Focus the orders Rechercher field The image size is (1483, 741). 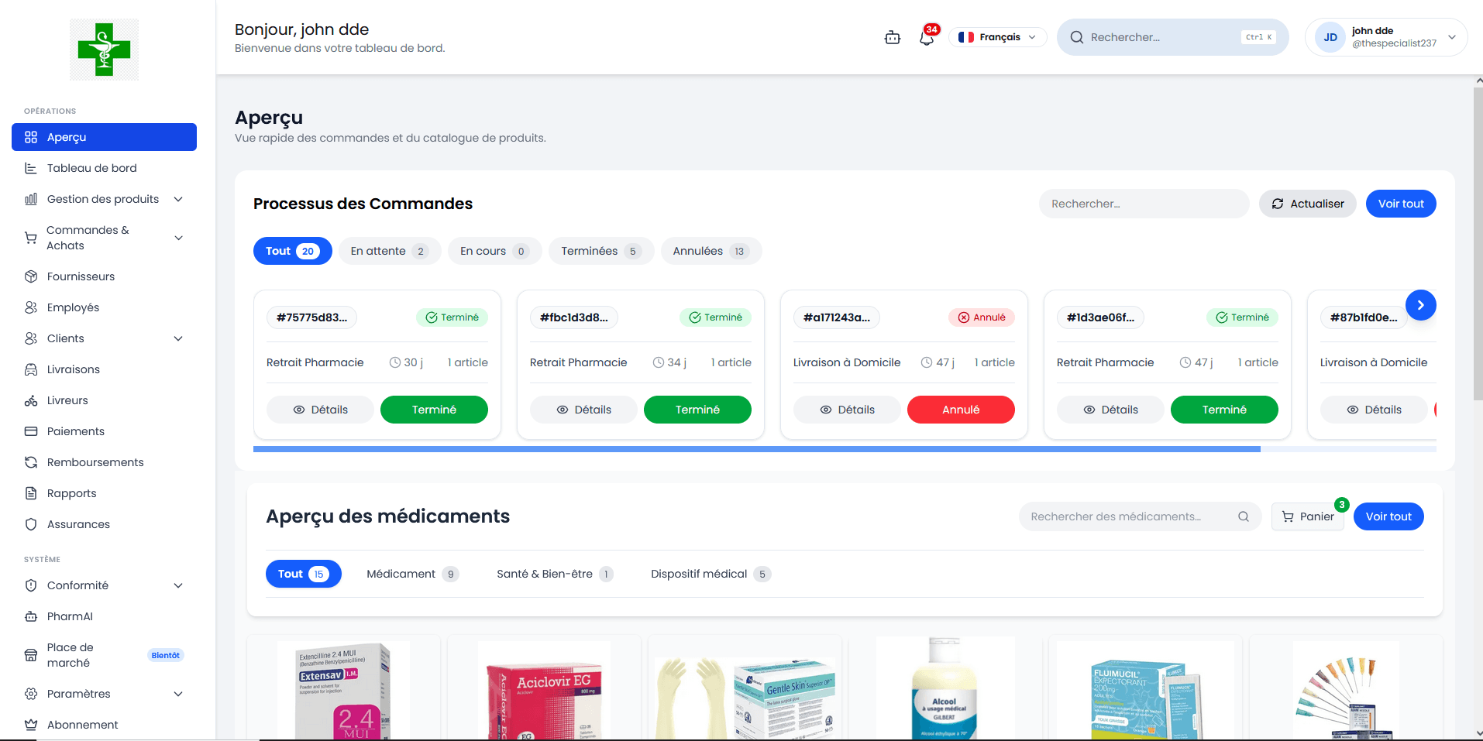click(1144, 204)
